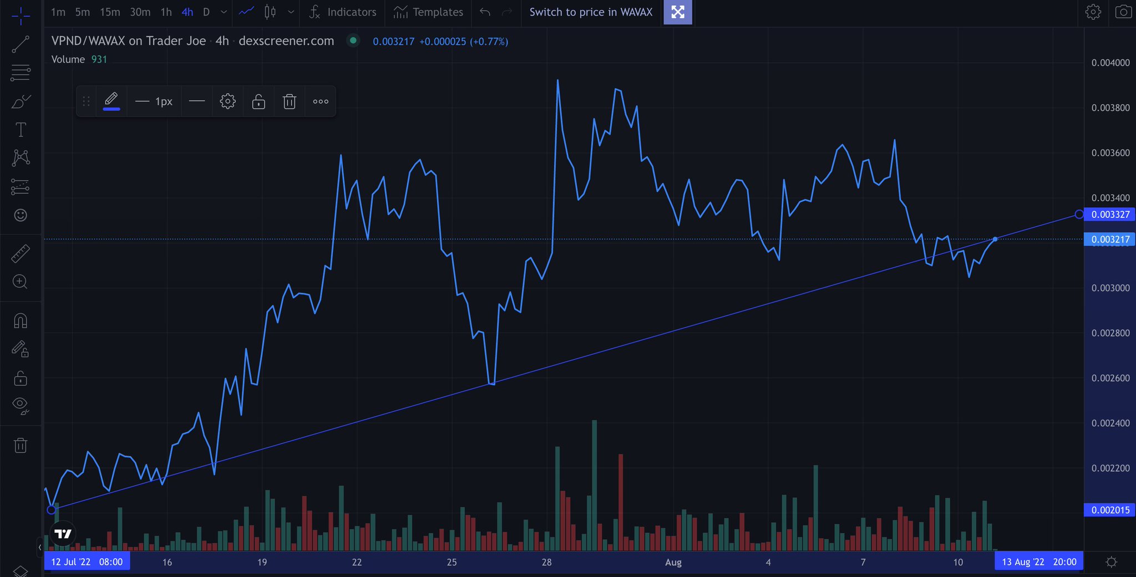Toggle fullscreen chart mode

point(678,12)
